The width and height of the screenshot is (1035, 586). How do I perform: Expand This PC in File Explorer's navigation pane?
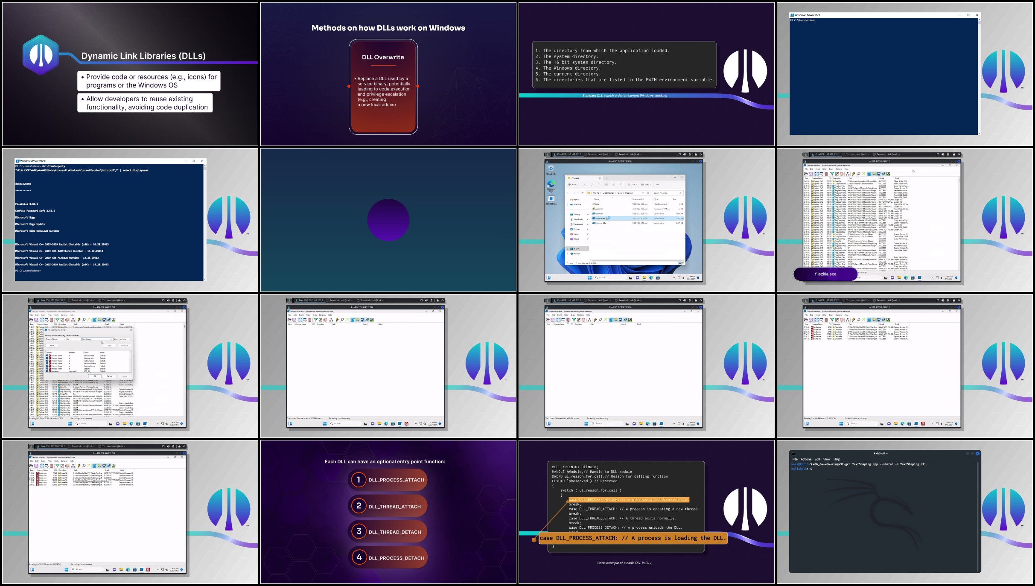[x=568, y=249]
